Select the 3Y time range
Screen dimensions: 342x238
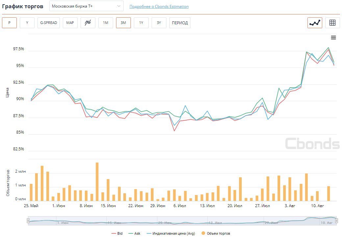[159, 23]
